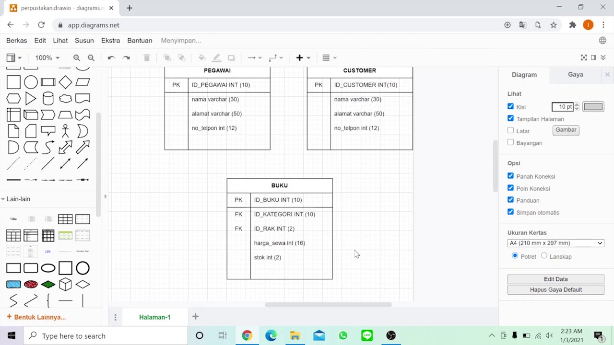Pick the cloud shape
614x345 pixels.
click(x=65, y=99)
